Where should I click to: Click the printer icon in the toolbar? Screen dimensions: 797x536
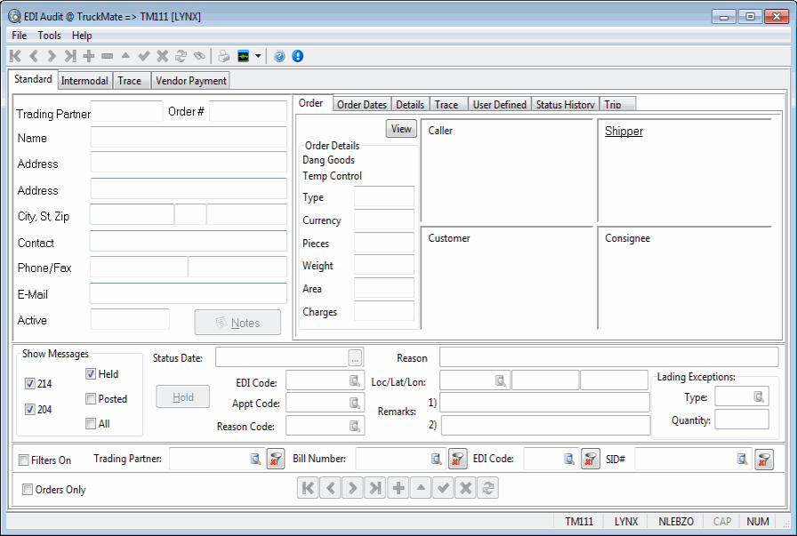click(x=224, y=56)
